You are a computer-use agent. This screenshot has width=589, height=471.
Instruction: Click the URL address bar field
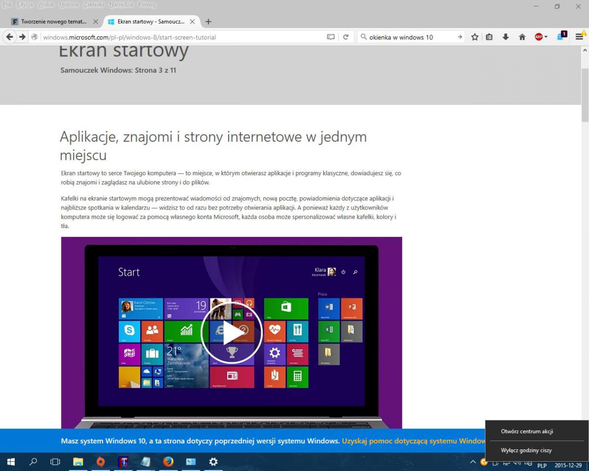182,37
